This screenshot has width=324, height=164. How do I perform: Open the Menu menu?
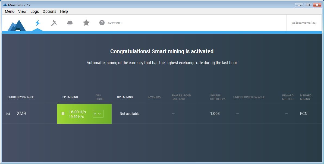[10, 12]
